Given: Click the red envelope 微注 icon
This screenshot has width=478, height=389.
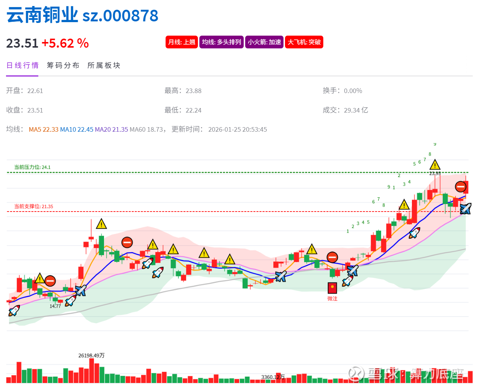Looking at the screenshot, I should [x=332, y=288].
